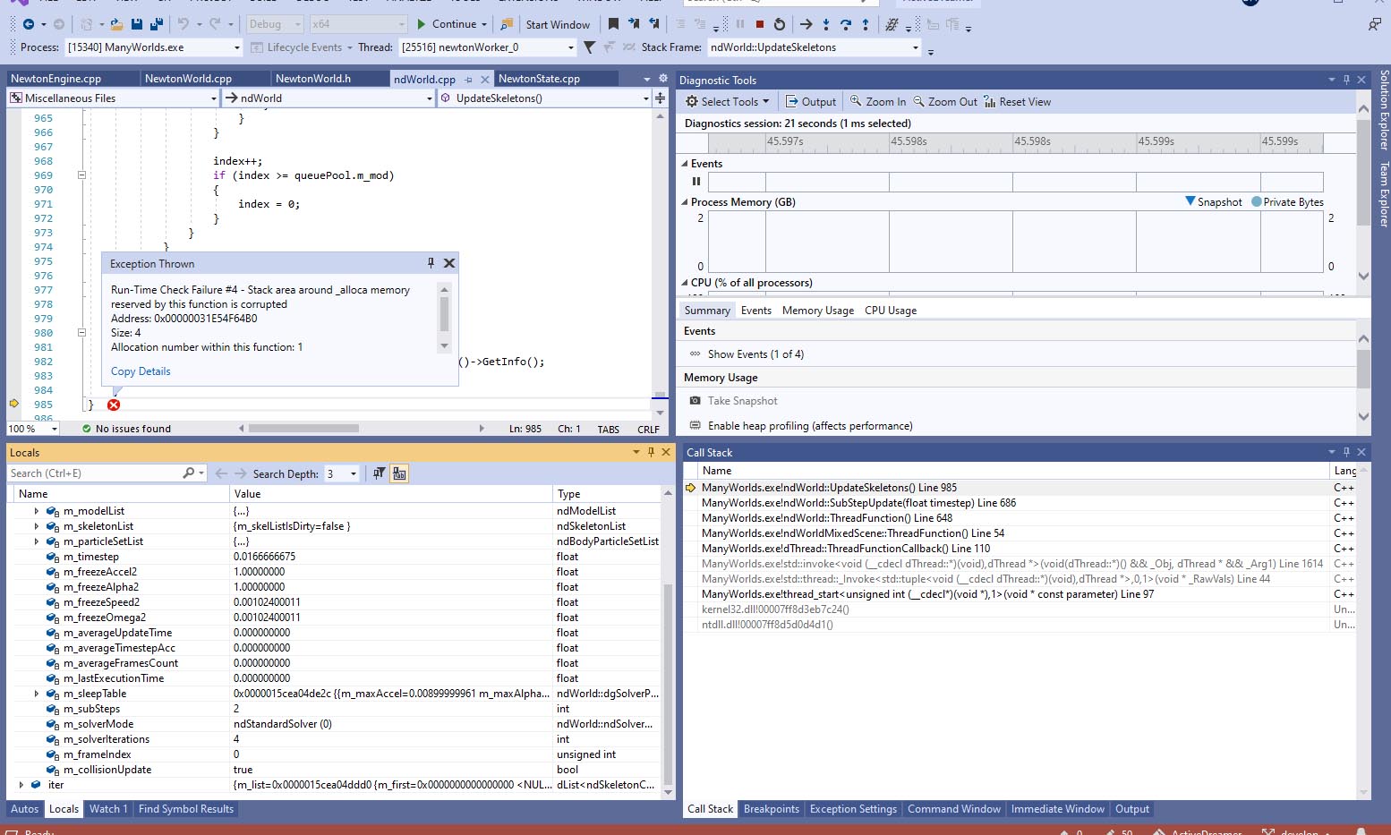The width and height of the screenshot is (1391, 835).
Task: Switch to the NewtonState.cpp editor tab
Action: [x=539, y=79]
